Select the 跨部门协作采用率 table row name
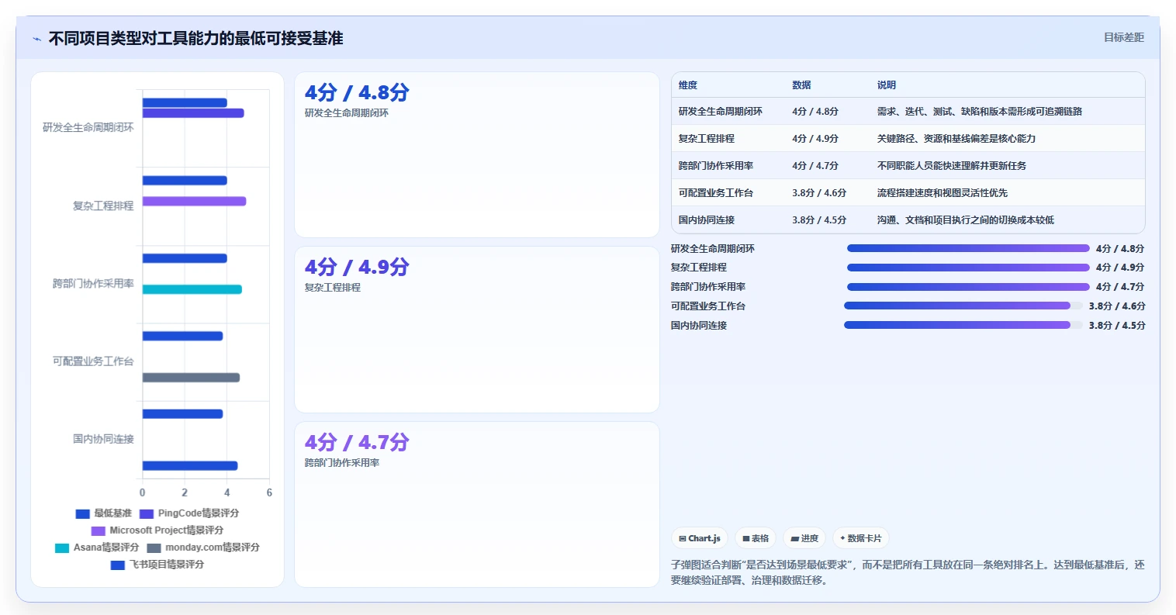 (x=716, y=166)
